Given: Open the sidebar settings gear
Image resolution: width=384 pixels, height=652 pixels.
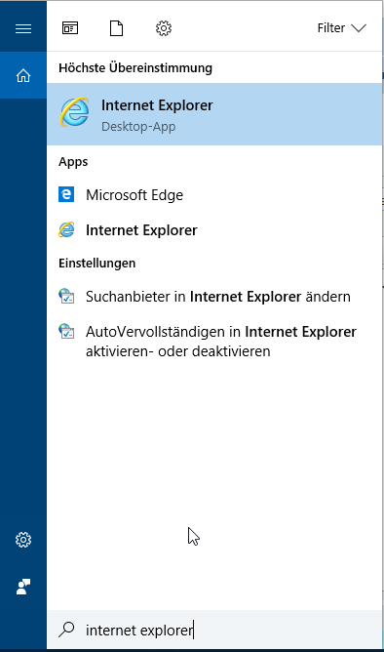Looking at the screenshot, I should pos(23,540).
